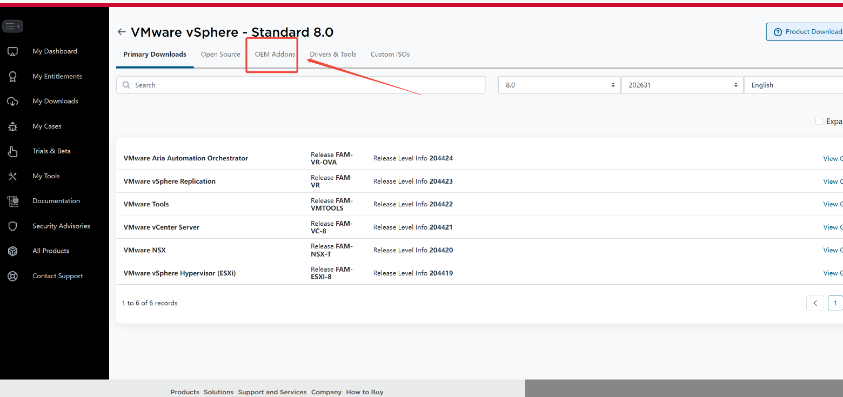Screen dimensions: 843x397
Task: Open Documentation from the sidebar
Action: click(56, 201)
